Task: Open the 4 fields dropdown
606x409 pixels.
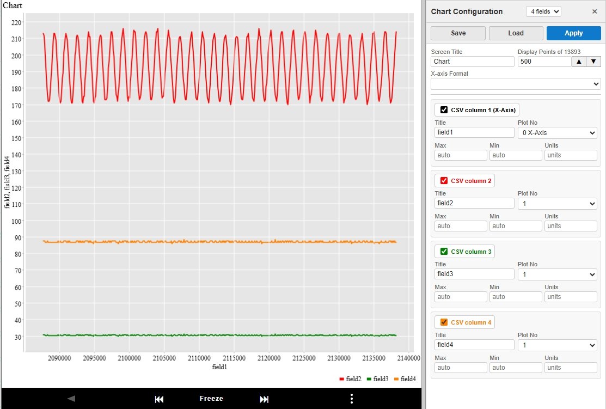Action: coord(543,11)
